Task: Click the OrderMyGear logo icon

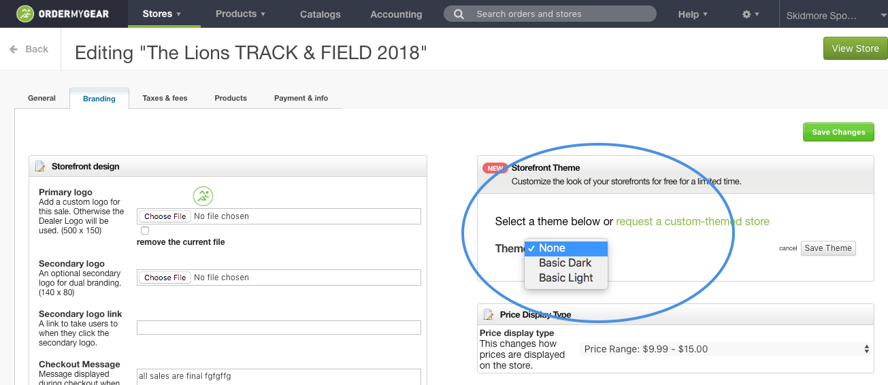Action: [x=24, y=14]
